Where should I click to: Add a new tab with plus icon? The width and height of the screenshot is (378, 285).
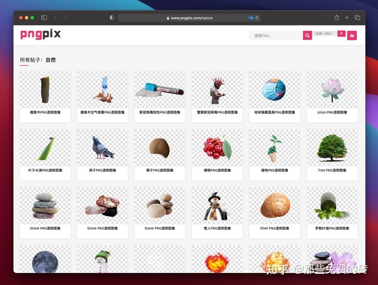click(x=347, y=17)
